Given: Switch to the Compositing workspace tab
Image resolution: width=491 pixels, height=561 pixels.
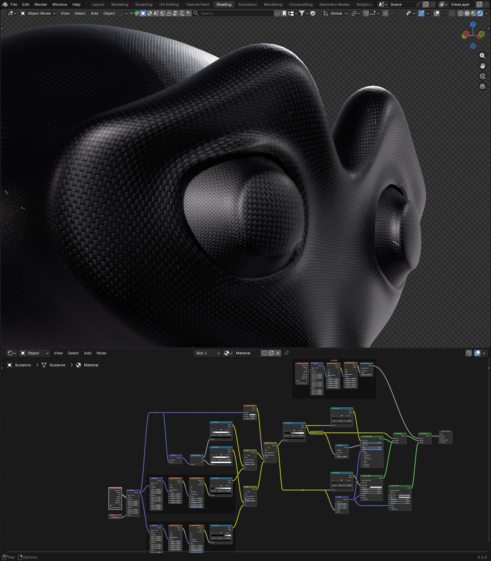Looking at the screenshot, I should pos(301,4).
